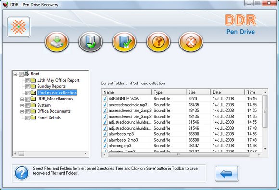Click folder icon beside System
The image size is (279, 190).
[x=33, y=105]
